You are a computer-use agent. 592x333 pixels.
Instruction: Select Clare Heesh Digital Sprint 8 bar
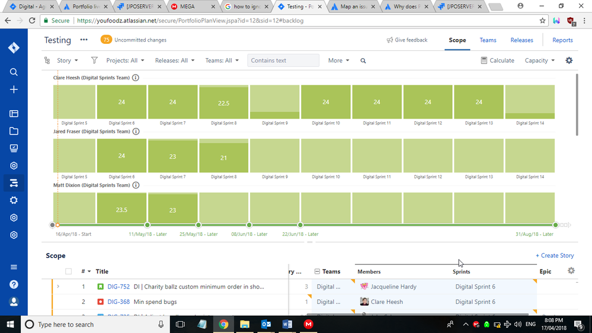224,102
